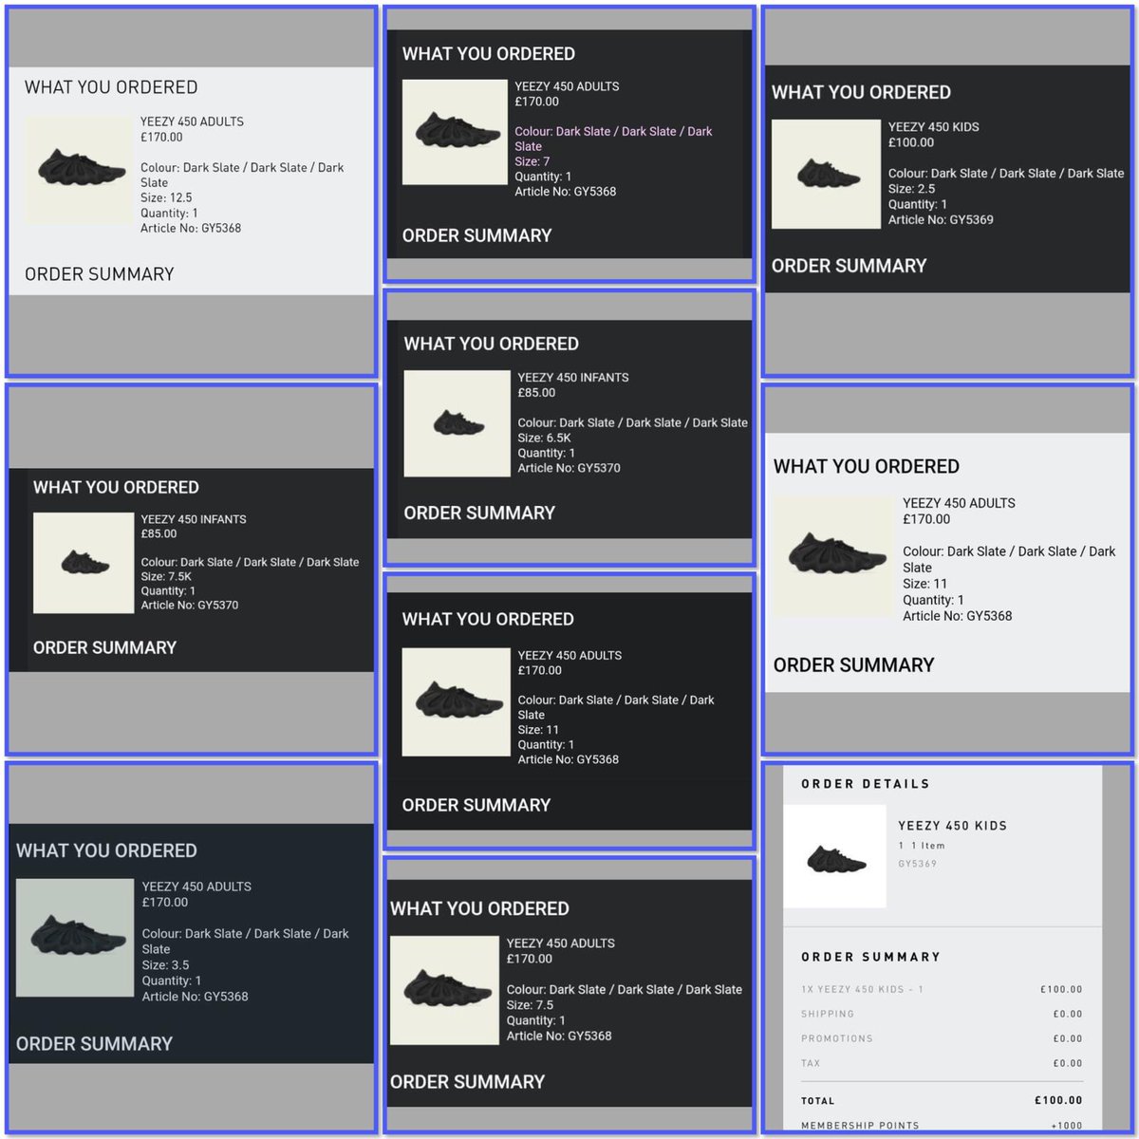Image resolution: width=1139 pixels, height=1139 pixels.
Task: Open the shoe thumbnail in the Order Details panel
Action: click(x=835, y=857)
